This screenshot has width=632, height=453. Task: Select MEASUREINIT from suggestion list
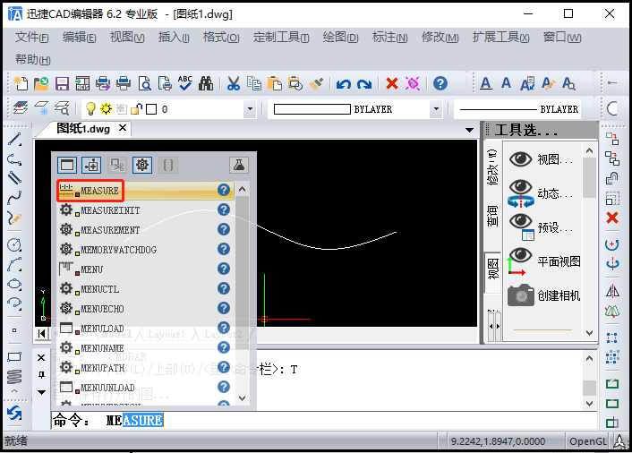[145, 210]
